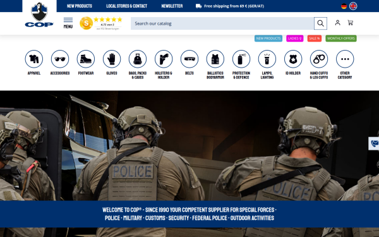Click the phone contact side tab
Image resolution: width=379 pixels, height=237 pixels.
pyautogui.click(x=374, y=143)
